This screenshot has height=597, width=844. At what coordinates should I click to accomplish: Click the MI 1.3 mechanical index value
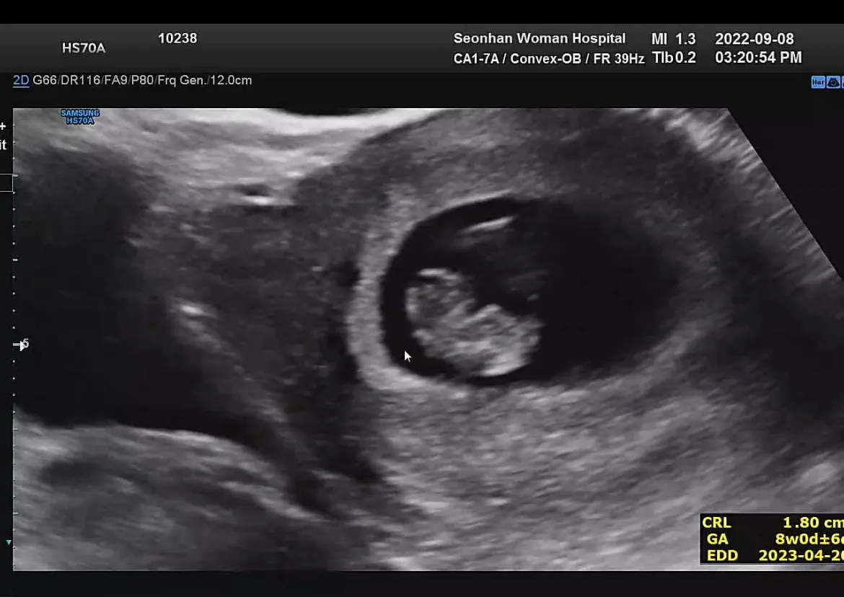pyautogui.click(x=673, y=39)
